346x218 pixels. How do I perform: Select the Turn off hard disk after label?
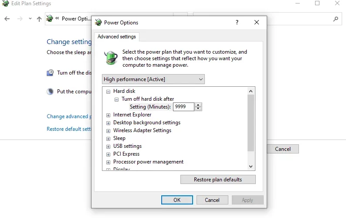point(148,99)
